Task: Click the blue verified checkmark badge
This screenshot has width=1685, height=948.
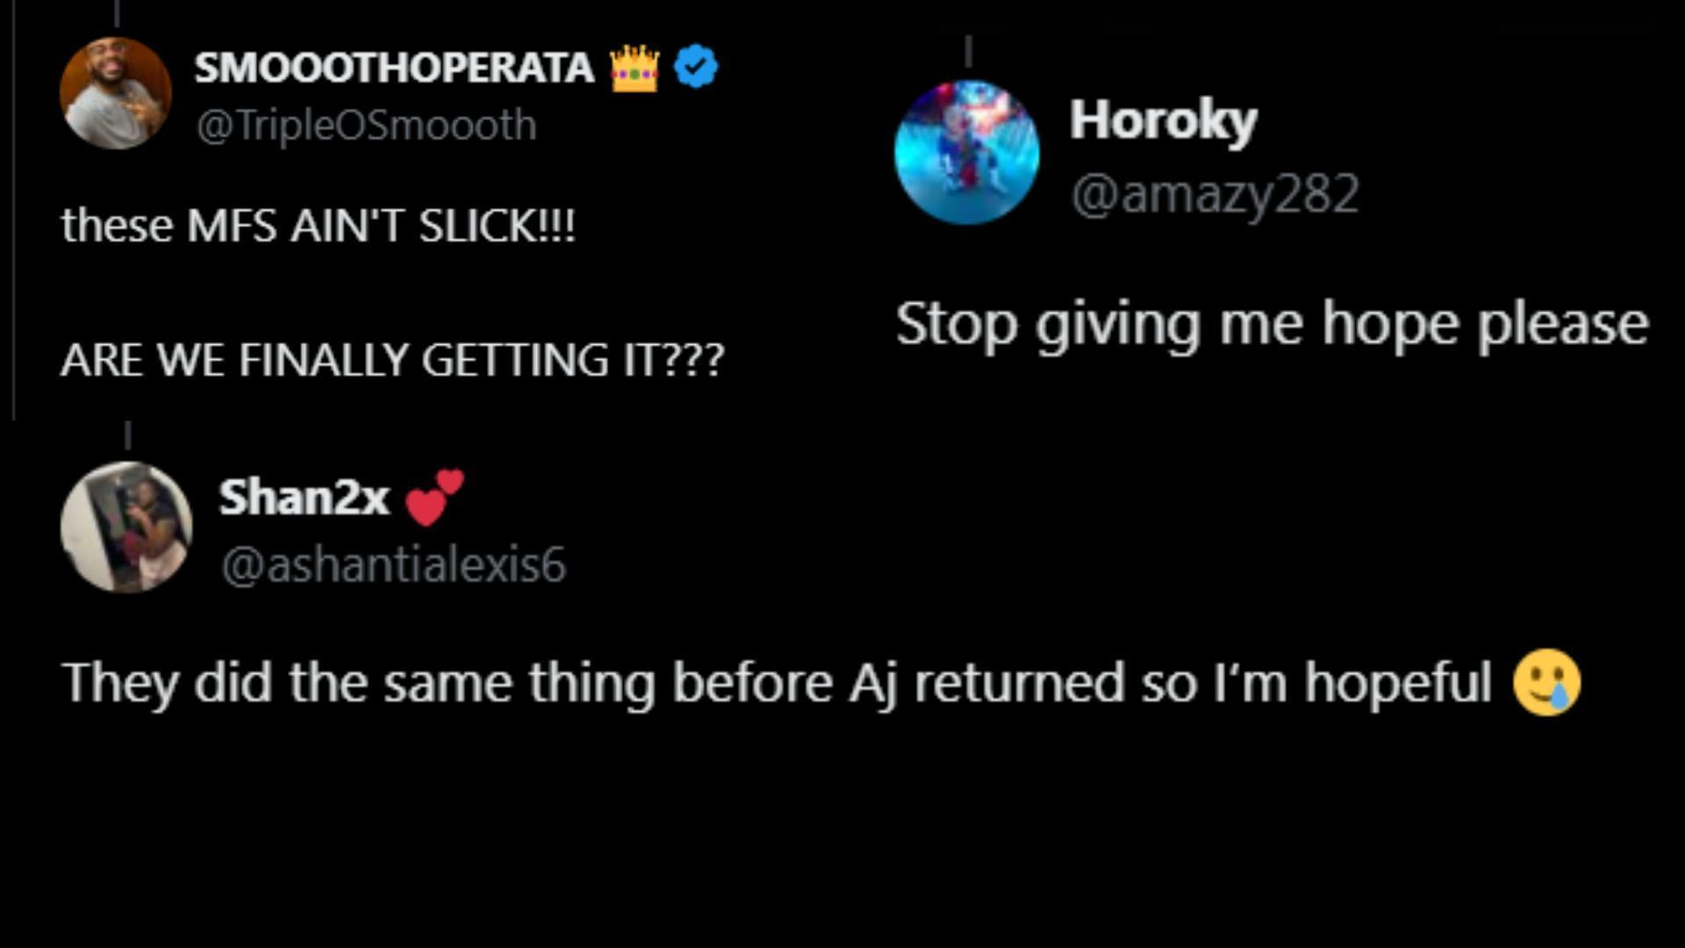Action: pyautogui.click(x=696, y=68)
